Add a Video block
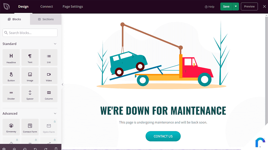The height and width of the screenshot is (150, 268). 49,76
